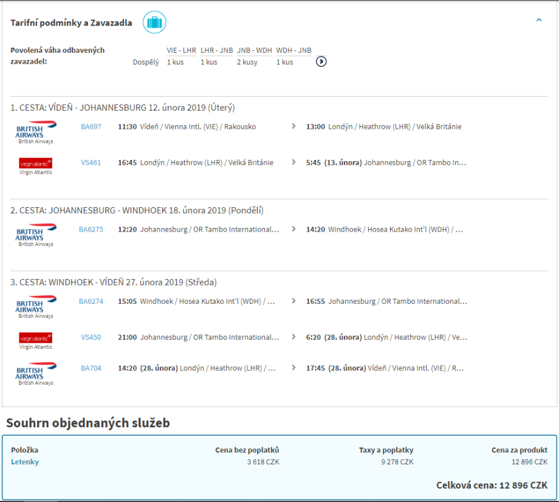Click arrow between Vienna and London Heathrow
The image size is (559, 502).
click(x=293, y=127)
